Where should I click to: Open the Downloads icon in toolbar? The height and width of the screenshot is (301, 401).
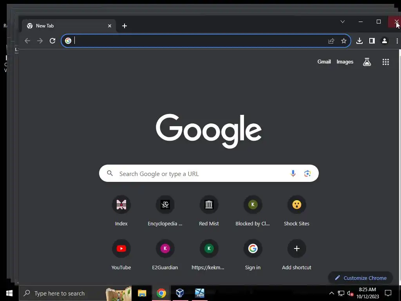pos(359,41)
